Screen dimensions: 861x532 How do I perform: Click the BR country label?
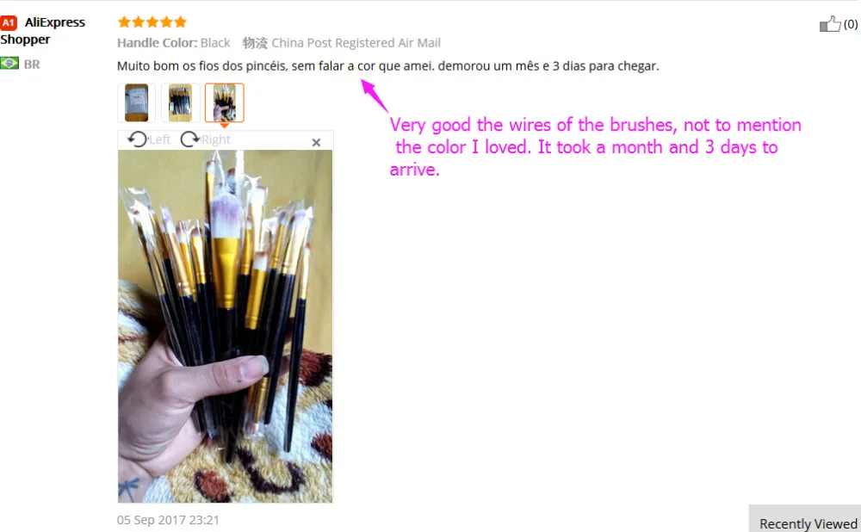pyautogui.click(x=32, y=65)
